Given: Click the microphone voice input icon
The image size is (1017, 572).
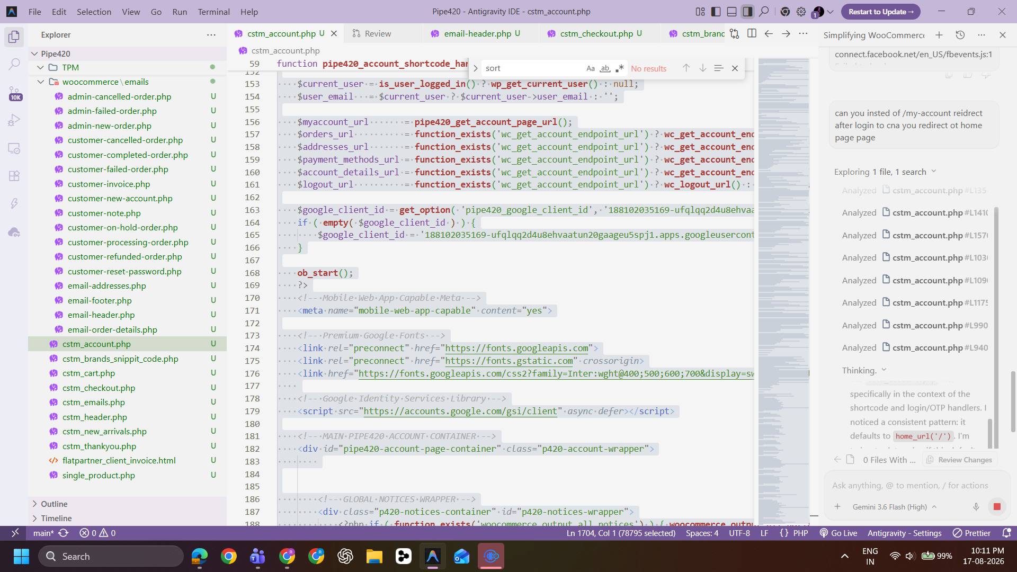Looking at the screenshot, I should [976, 507].
